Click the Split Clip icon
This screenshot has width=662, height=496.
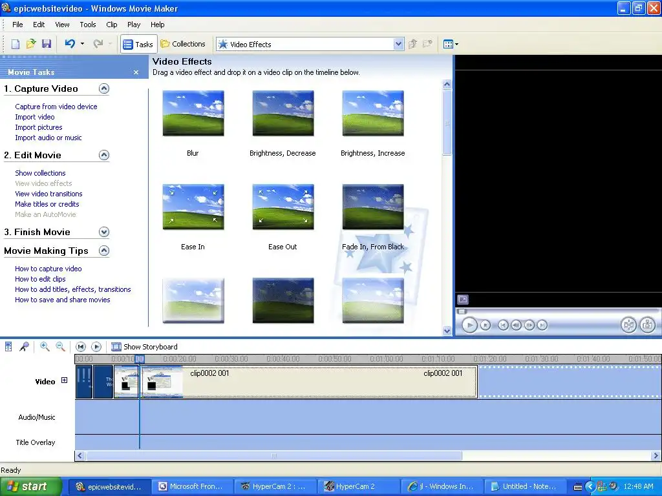point(628,325)
